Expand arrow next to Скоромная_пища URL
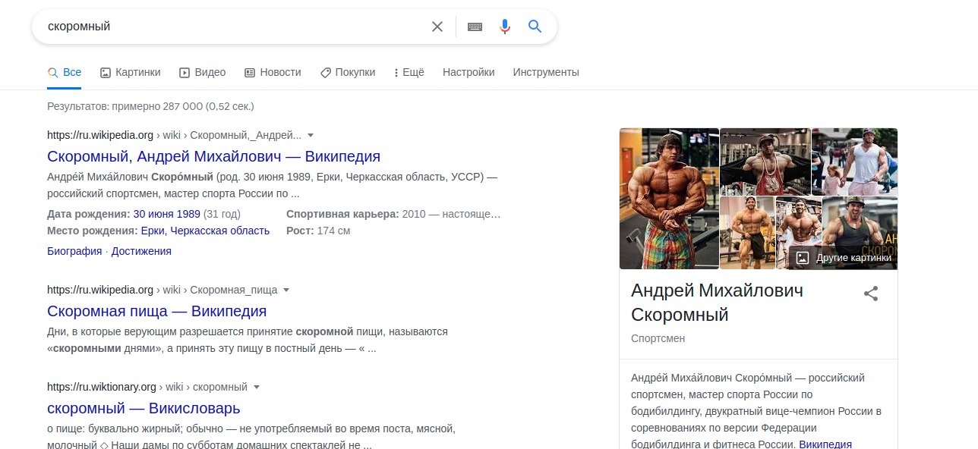Viewport: 978px width, 449px height. [286, 290]
